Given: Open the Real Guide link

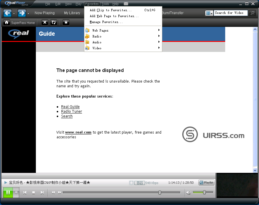Looking at the screenshot, I should point(70,106).
